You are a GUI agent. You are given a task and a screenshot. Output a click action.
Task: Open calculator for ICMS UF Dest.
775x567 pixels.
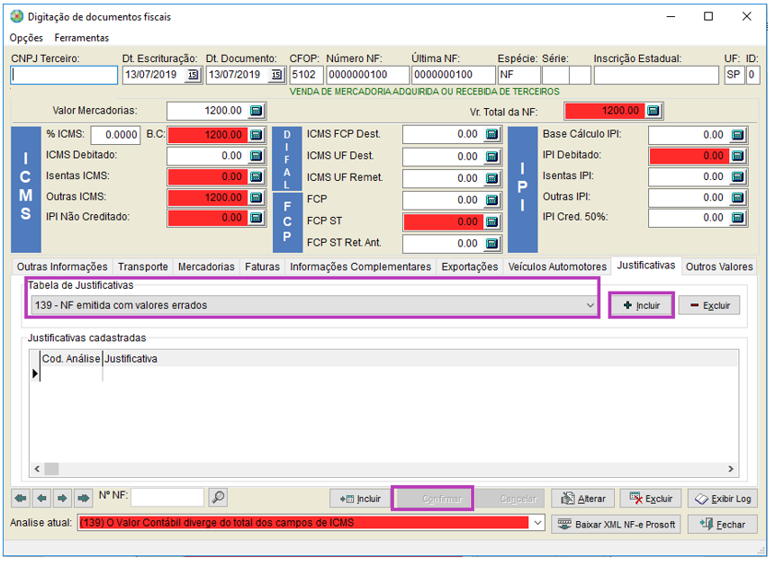coord(491,157)
